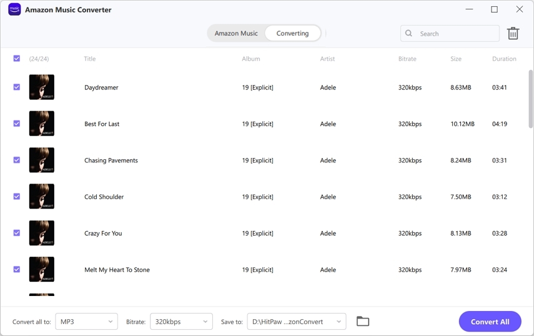This screenshot has width=534, height=336.
Task: Click the 7.97MB size value
Action: tap(461, 270)
